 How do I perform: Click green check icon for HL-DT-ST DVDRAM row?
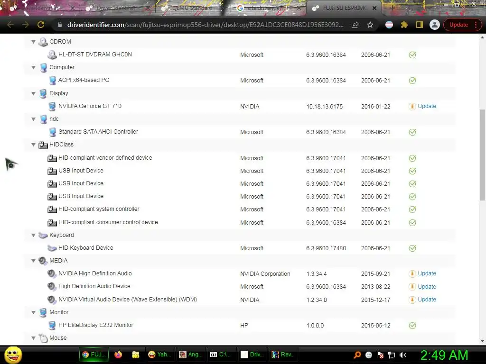tap(412, 55)
